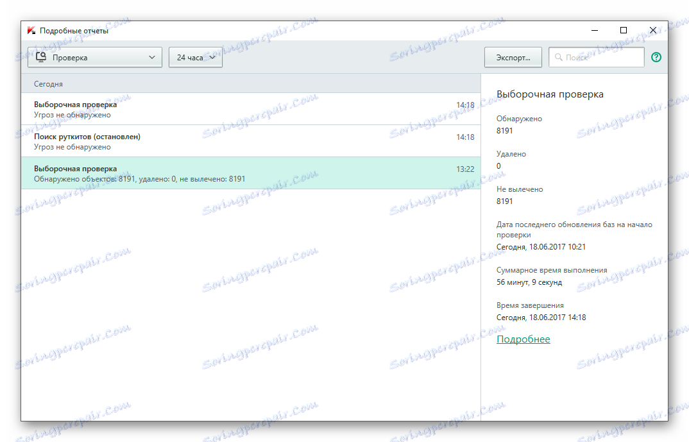Open the Проверка report type dropdown
The image size is (689, 442).
[x=95, y=58]
